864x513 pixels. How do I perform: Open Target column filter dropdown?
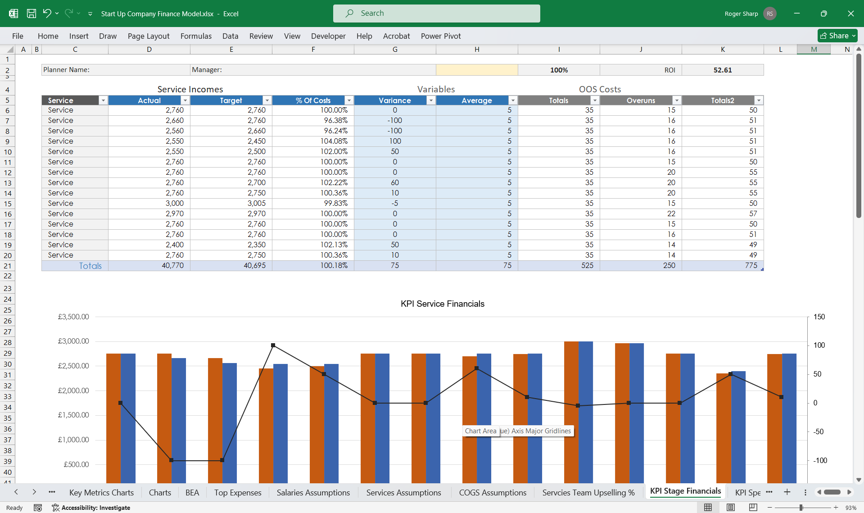tap(267, 100)
